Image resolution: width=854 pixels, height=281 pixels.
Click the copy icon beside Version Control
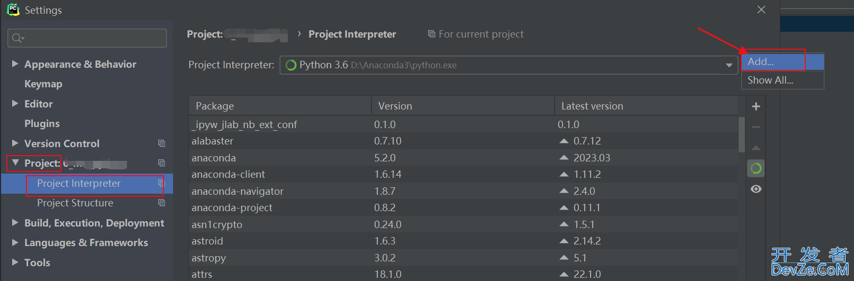[x=161, y=143]
